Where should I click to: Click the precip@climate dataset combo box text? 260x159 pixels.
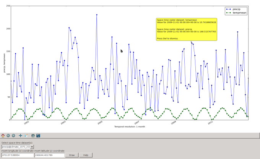[x=16, y=146]
